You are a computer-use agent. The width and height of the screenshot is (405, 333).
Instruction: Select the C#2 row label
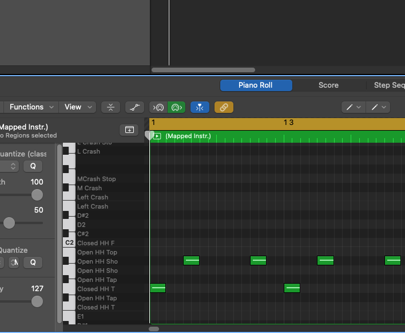pyautogui.click(x=82, y=234)
